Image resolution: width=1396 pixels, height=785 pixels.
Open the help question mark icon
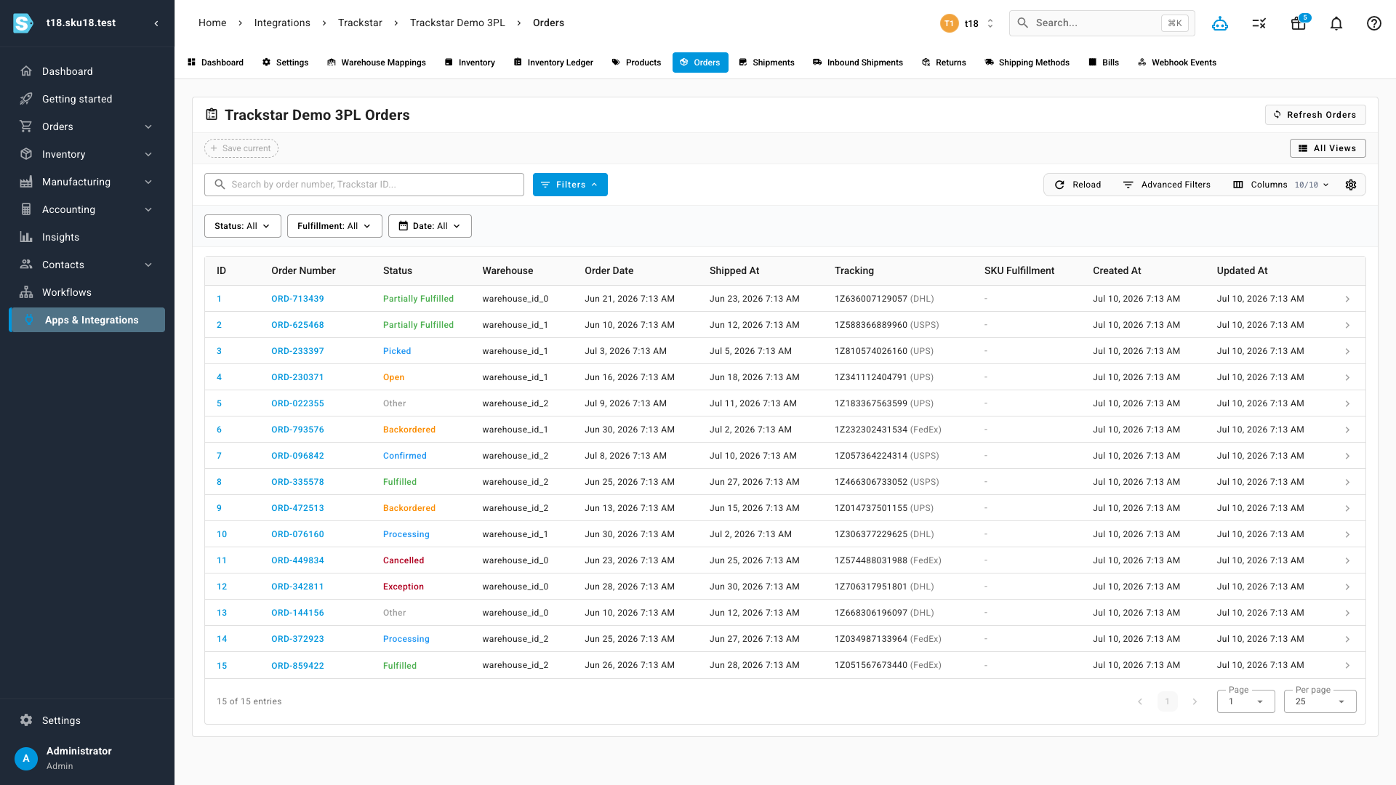click(1374, 23)
